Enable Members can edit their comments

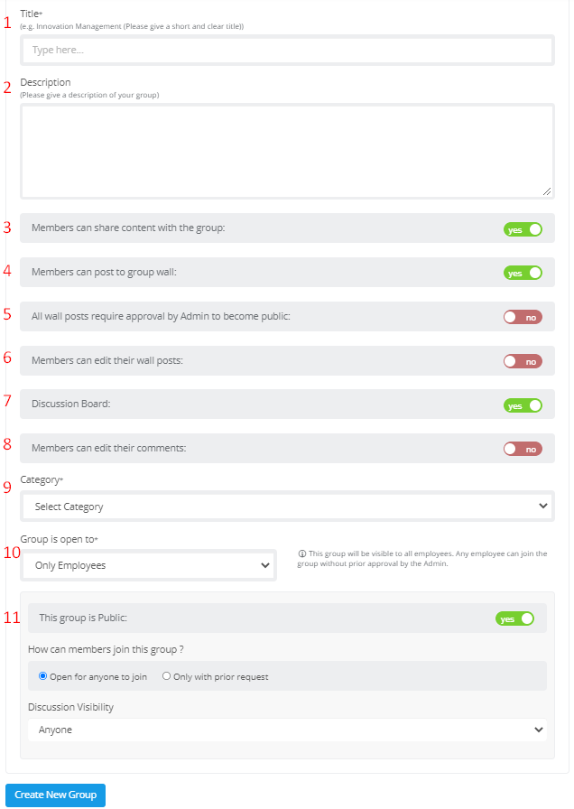(x=523, y=450)
